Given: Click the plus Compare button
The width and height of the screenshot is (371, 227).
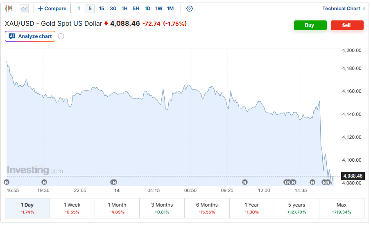Looking at the screenshot, I should tap(52, 9).
